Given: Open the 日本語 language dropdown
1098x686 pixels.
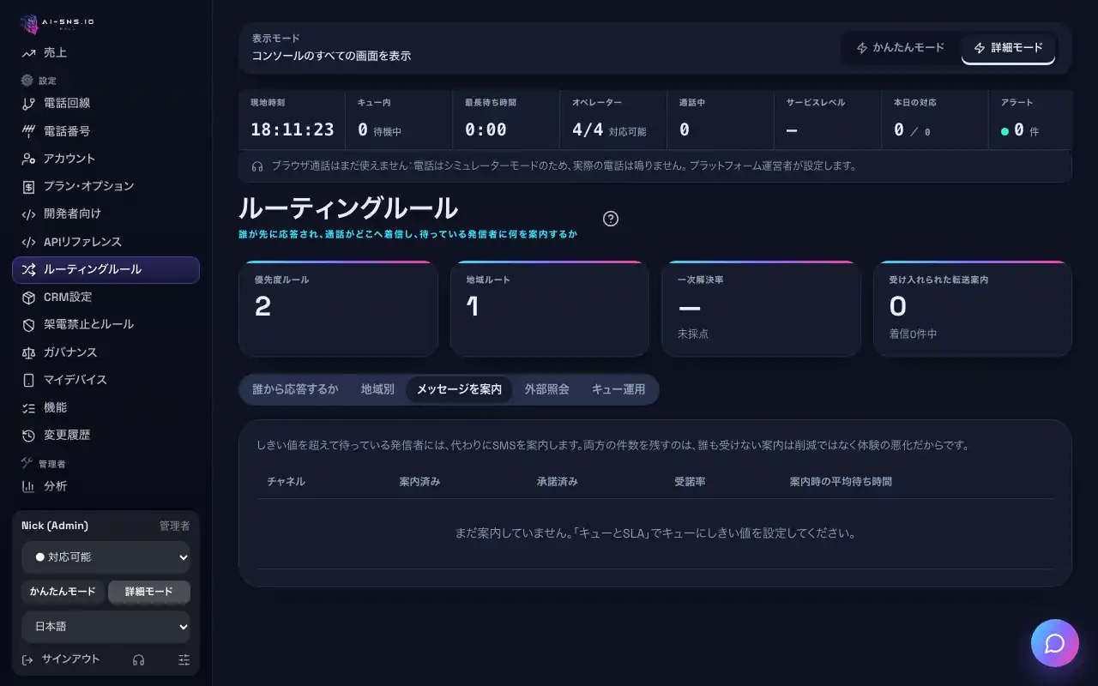Looking at the screenshot, I should (106, 627).
